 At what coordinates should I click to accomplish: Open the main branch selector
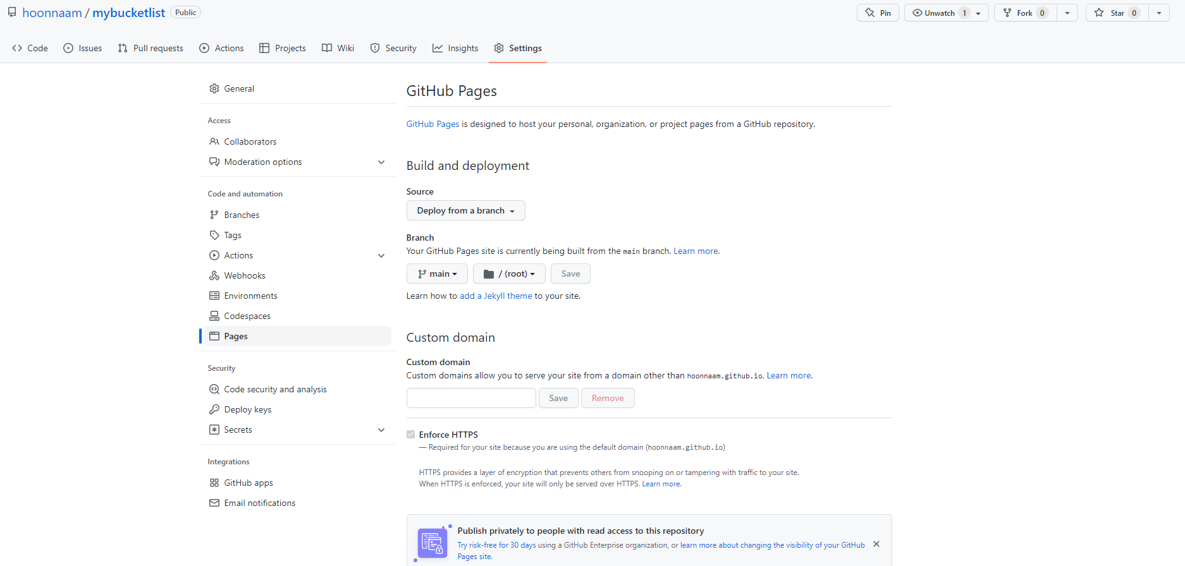pos(437,274)
